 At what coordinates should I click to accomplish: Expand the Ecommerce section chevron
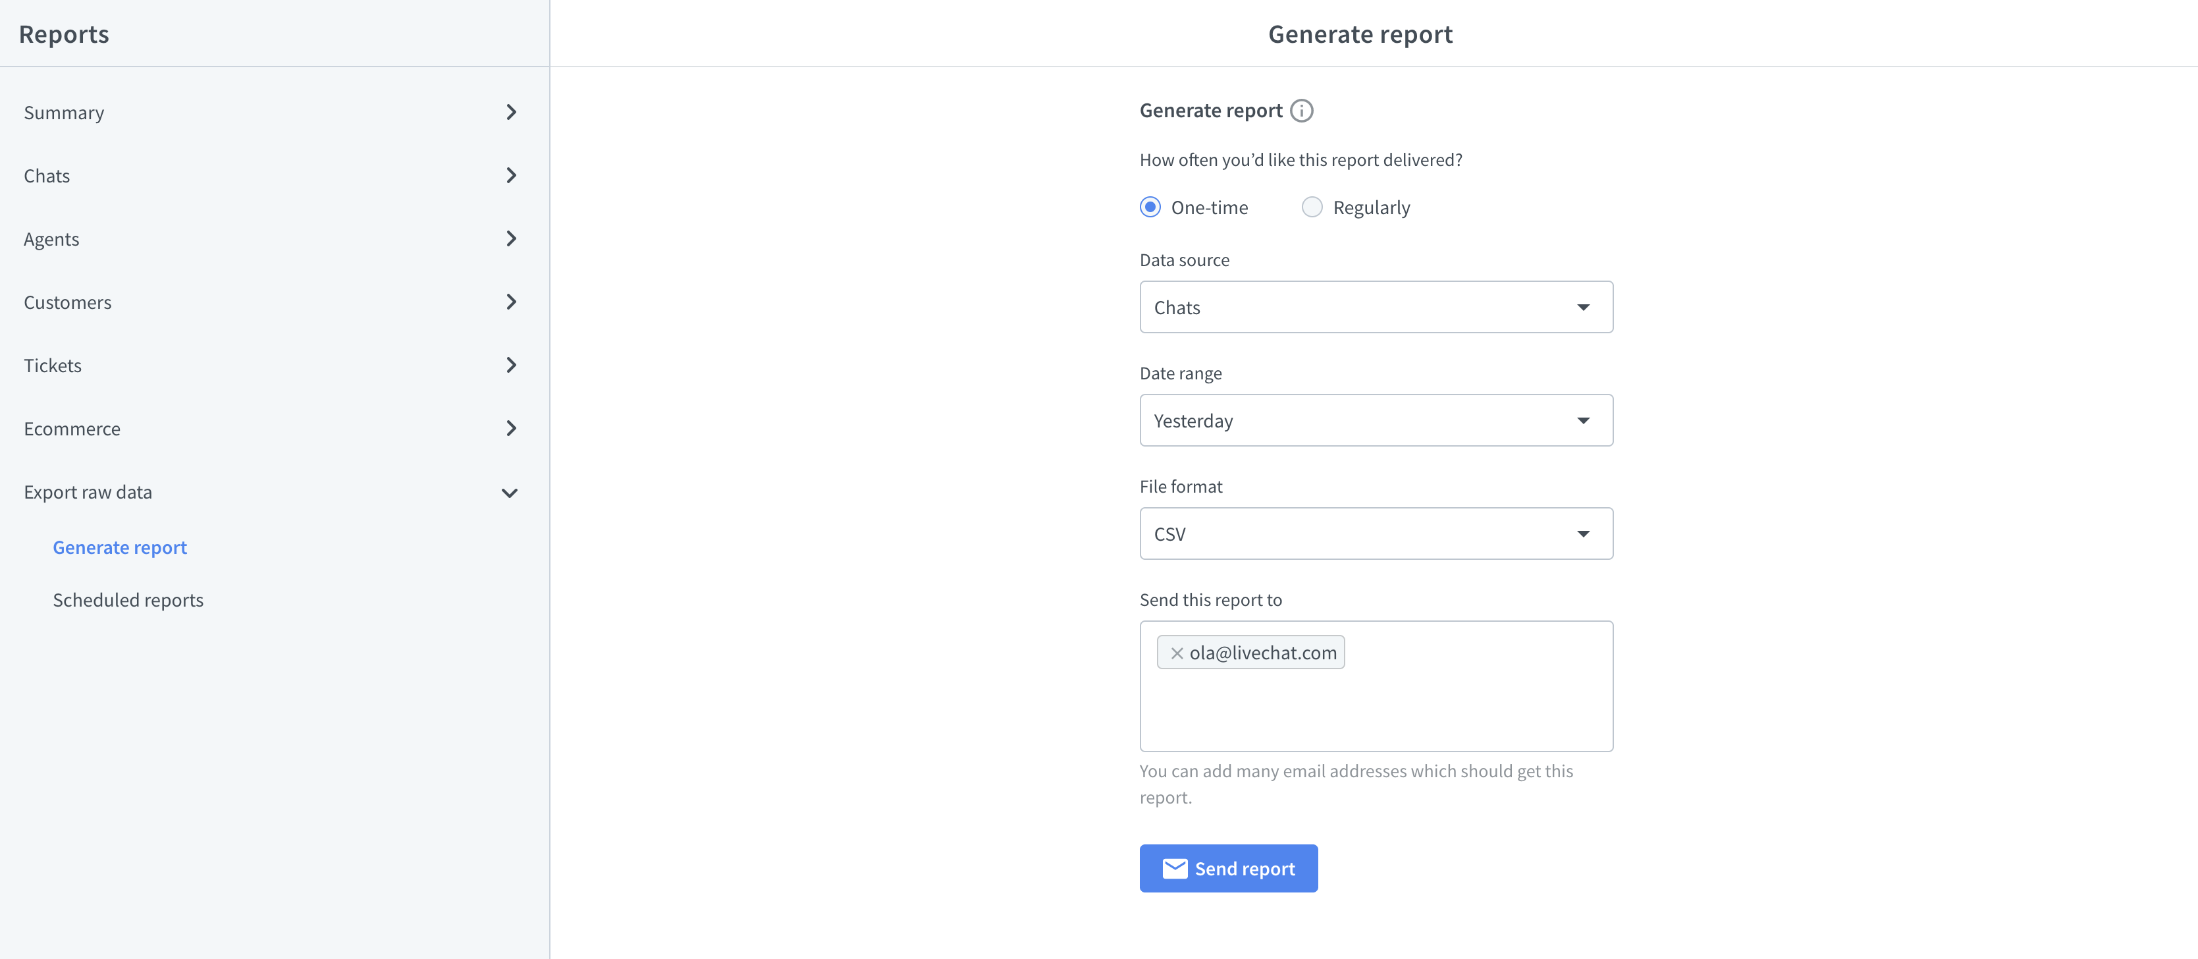point(511,428)
